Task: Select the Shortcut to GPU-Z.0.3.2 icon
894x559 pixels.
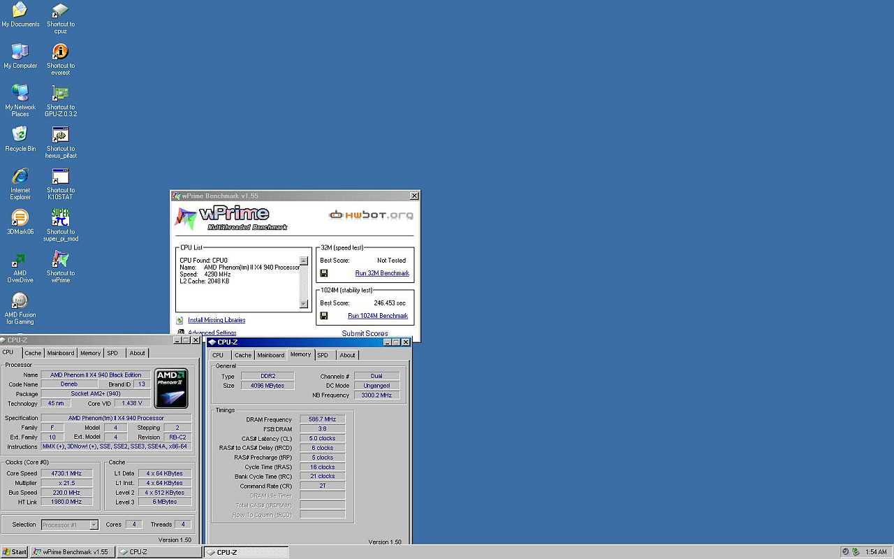Action: pyautogui.click(x=61, y=101)
